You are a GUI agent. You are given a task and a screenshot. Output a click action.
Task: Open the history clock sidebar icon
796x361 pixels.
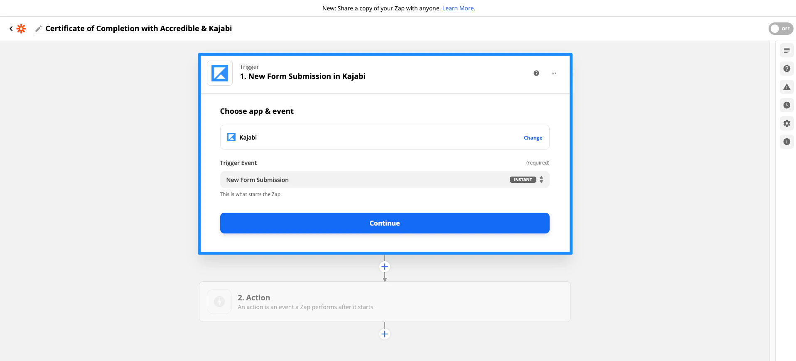coord(786,105)
